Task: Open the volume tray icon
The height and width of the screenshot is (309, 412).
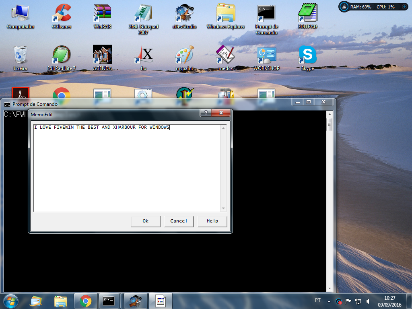Action: pos(368,301)
